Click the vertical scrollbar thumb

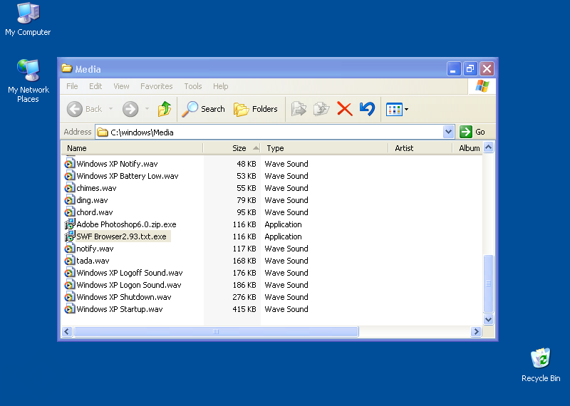click(489, 283)
